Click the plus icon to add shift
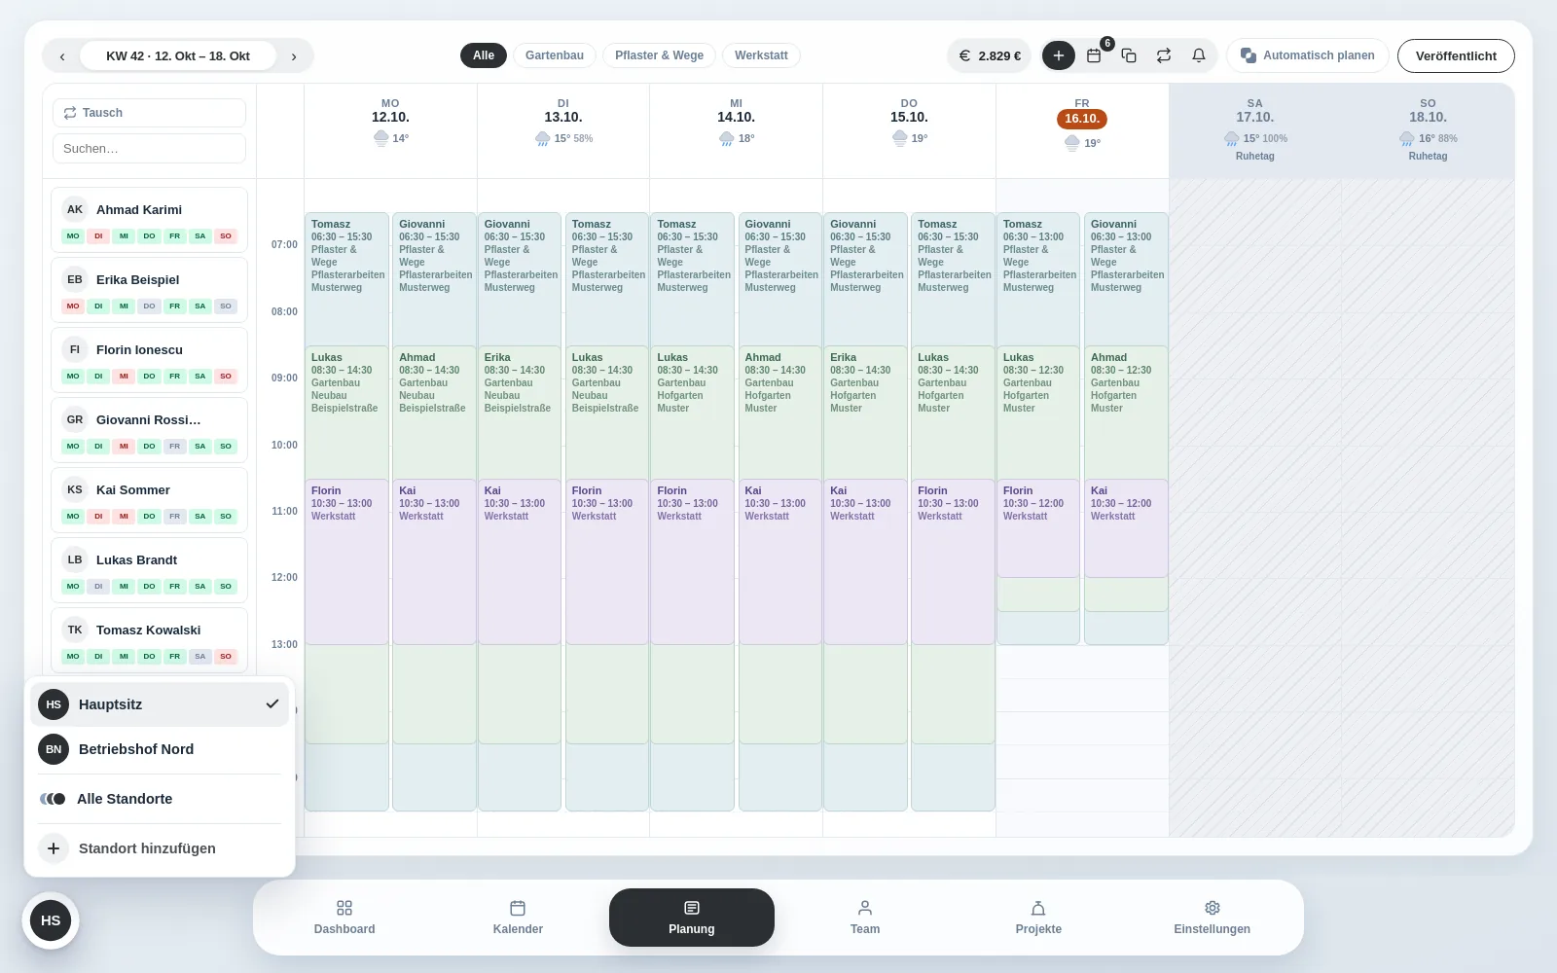The height and width of the screenshot is (973, 1557). [x=1059, y=55]
